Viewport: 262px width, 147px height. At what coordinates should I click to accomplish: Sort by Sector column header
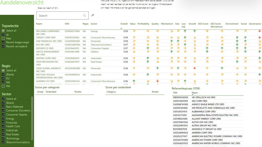click(x=94, y=24)
